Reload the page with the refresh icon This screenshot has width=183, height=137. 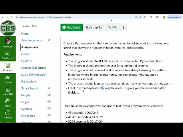coord(12,17)
